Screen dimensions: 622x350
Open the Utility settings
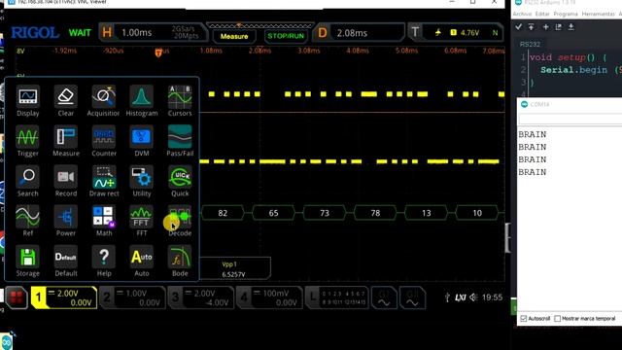coord(142,177)
